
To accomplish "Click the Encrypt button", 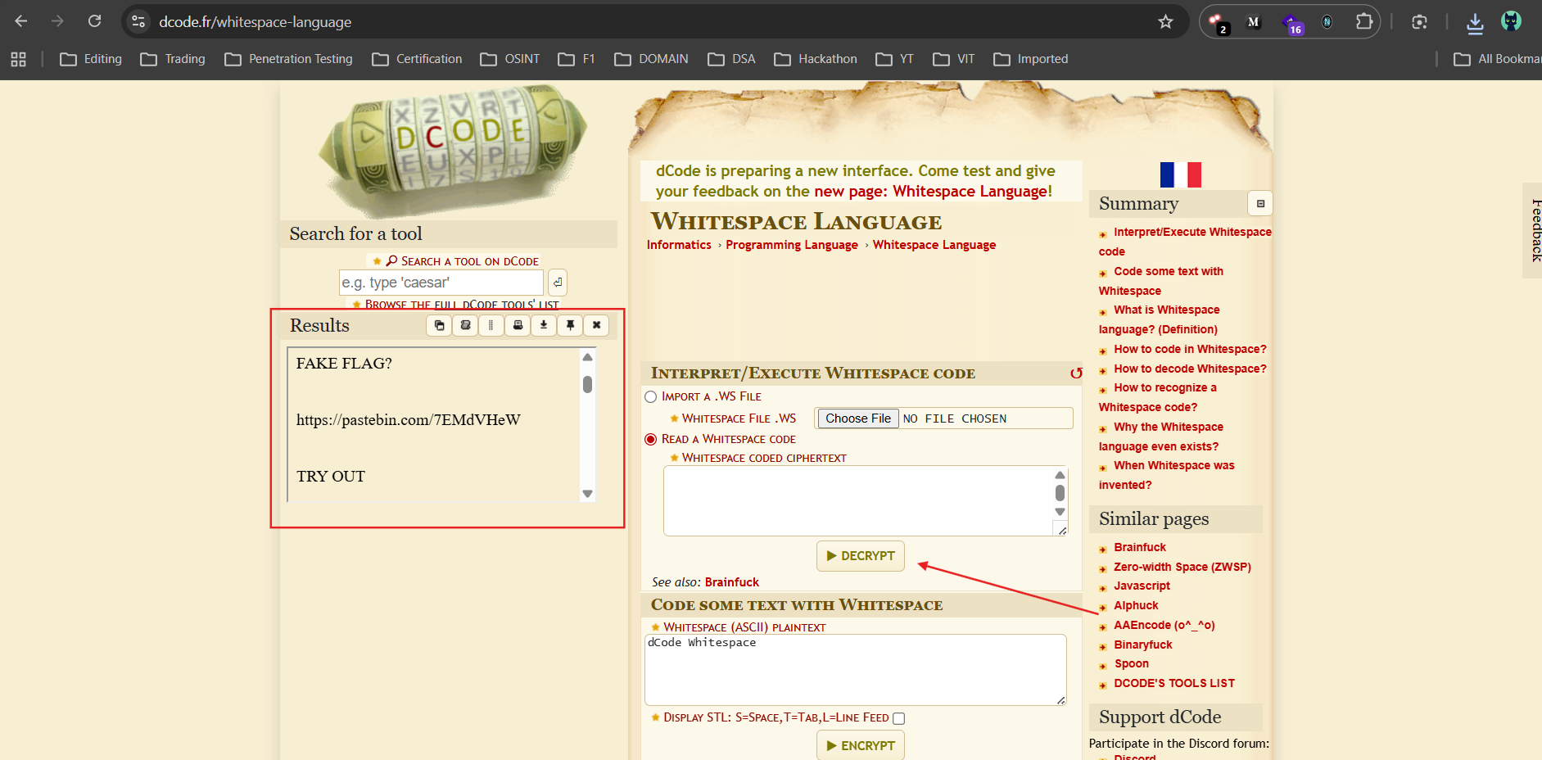I will click(x=861, y=745).
